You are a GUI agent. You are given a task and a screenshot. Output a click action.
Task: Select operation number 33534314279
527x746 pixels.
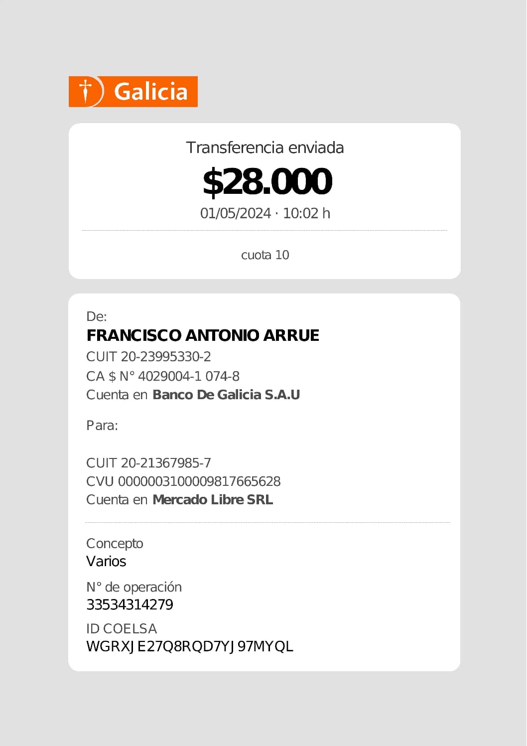pyautogui.click(x=130, y=605)
